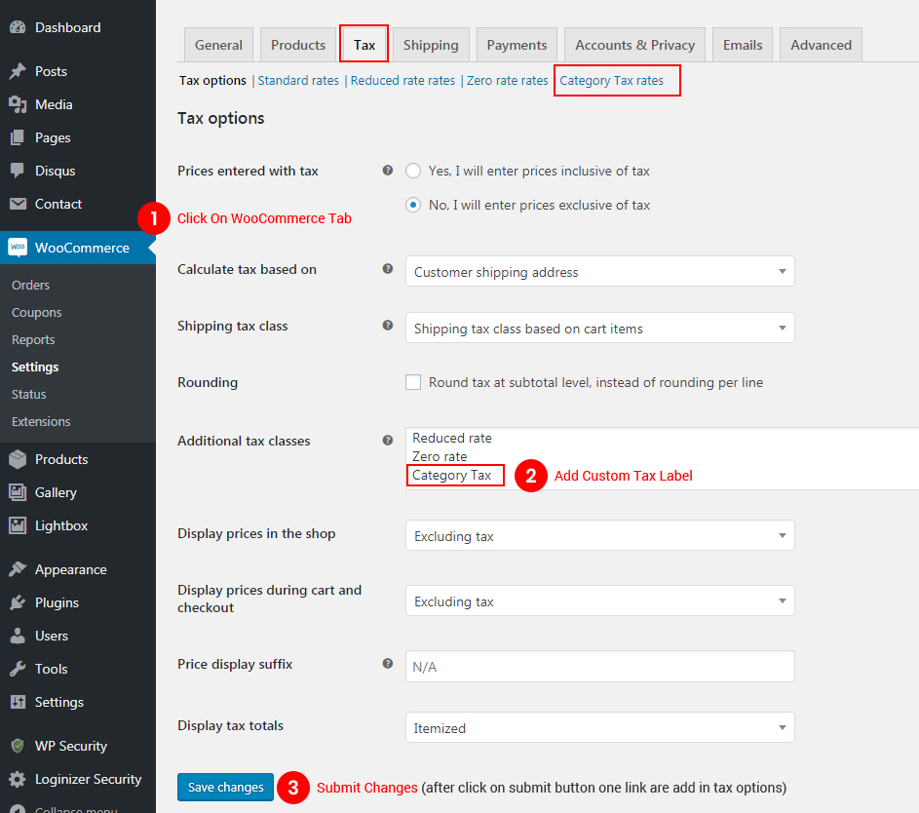The image size is (919, 813).
Task: Select 'Yes, I will enter prices inclusive of tax'
Action: pos(413,171)
